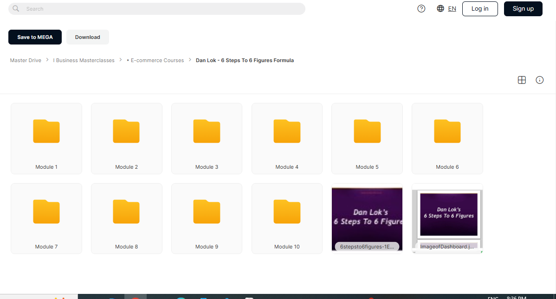Click the Sign up button
Image resolution: width=556 pixels, height=299 pixels.
523,8
